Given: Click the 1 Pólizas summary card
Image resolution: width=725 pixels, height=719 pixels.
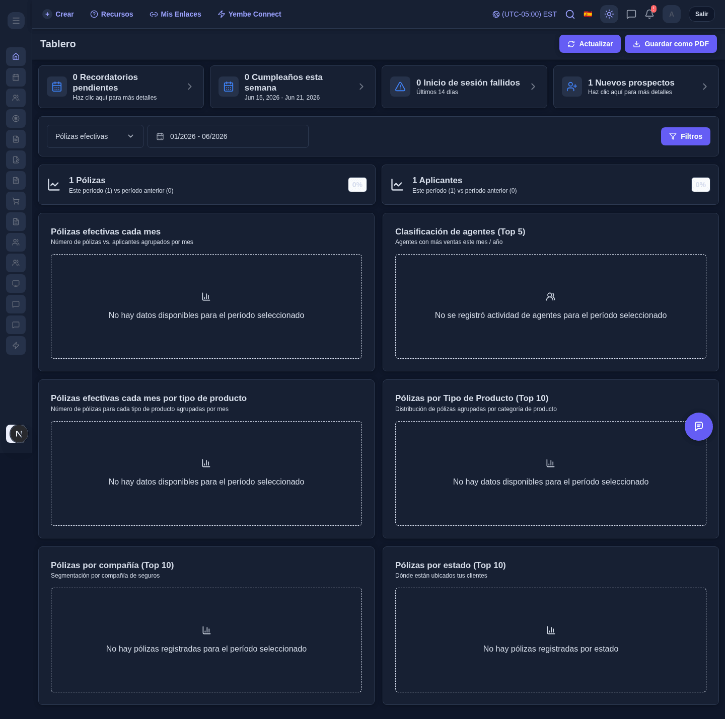Looking at the screenshot, I should coord(207,185).
